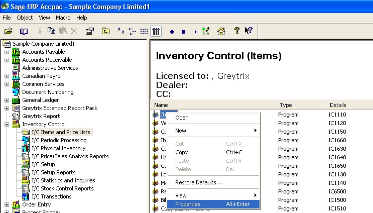373x213 pixels.
Task: Select I/C Stock Control Reports
Action: 63,188
